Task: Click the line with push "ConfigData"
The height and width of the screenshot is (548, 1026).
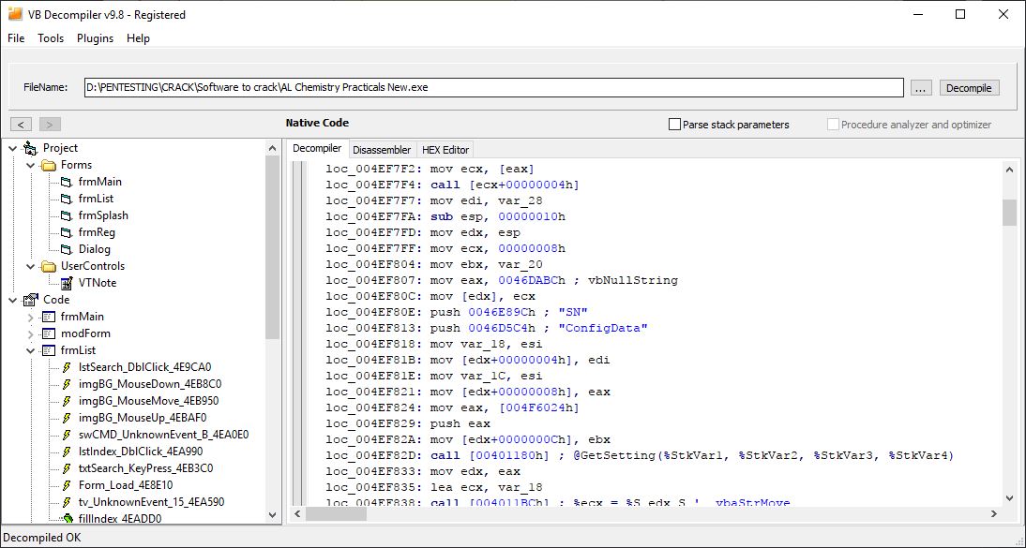Action: (x=486, y=328)
